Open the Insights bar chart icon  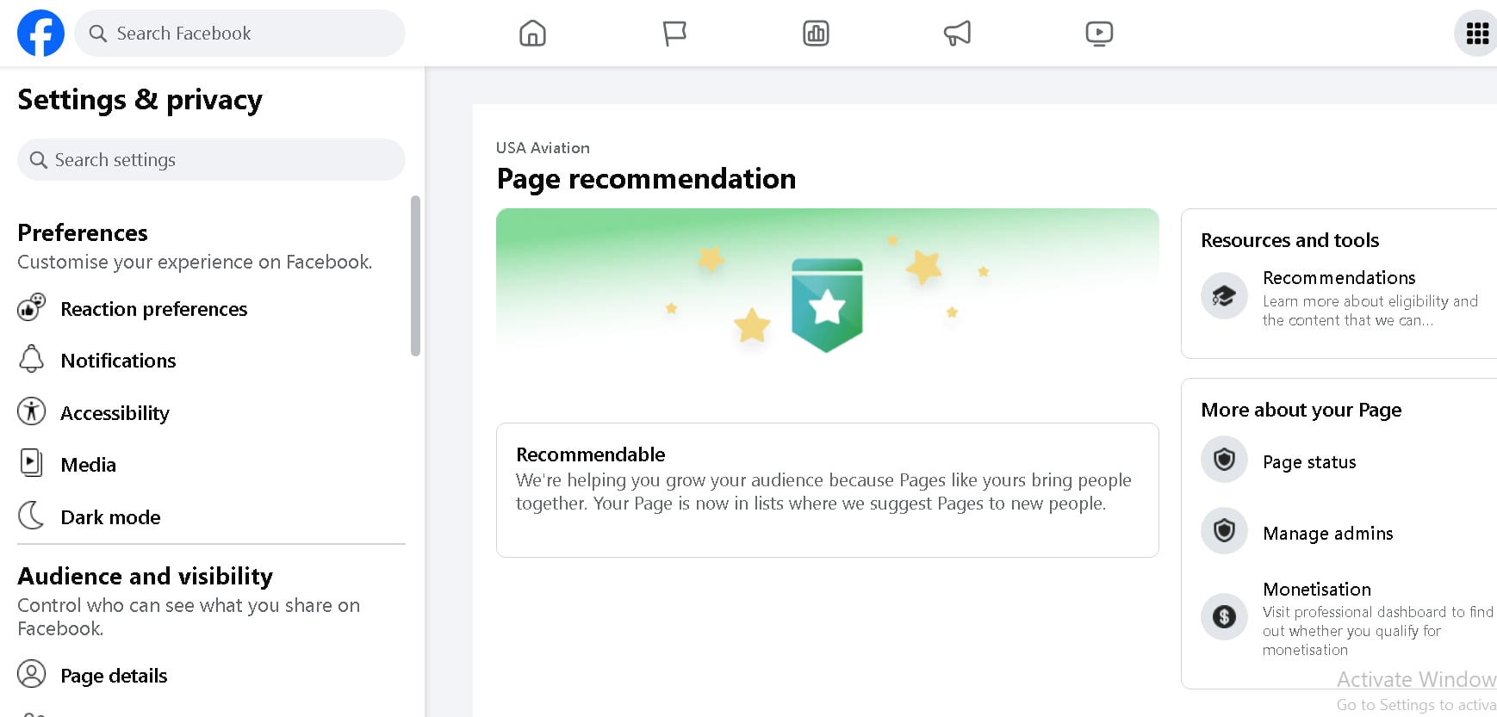pyautogui.click(x=816, y=34)
